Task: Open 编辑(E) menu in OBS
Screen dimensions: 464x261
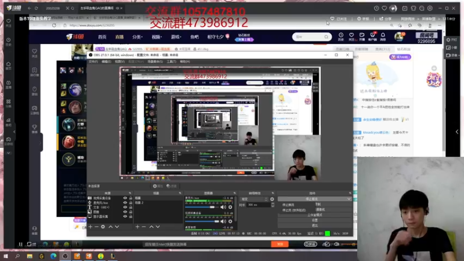Action: 106,61
